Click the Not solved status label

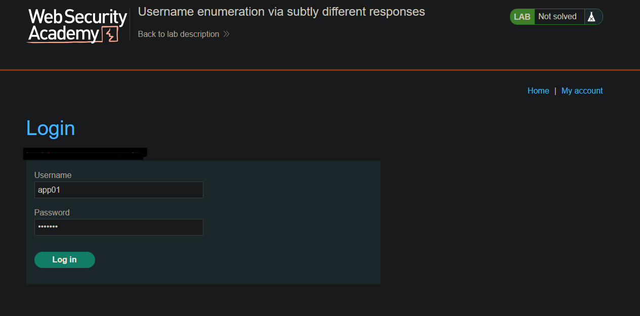pos(557,17)
